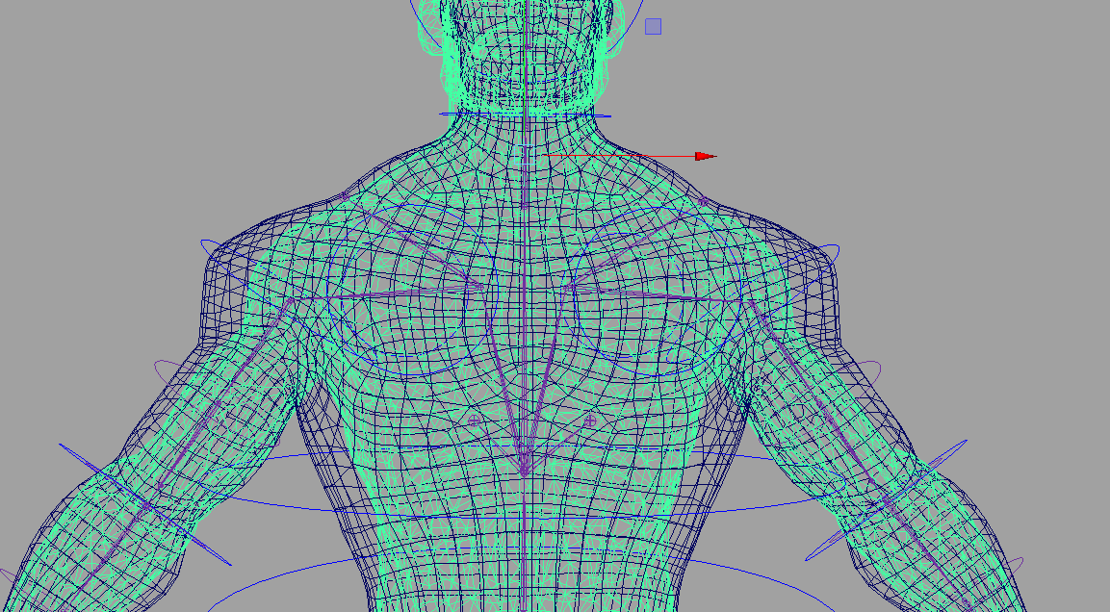The width and height of the screenshot is (1110, 612).
Task: Select the blue elbow disc control on screen right
Action: (x=887, y=500)
